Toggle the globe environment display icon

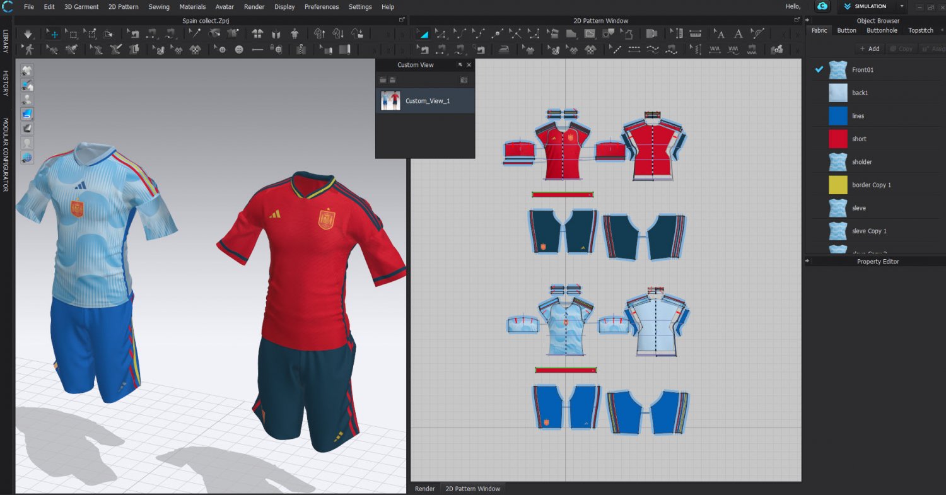pyautogui.click(x=27, y=158)
